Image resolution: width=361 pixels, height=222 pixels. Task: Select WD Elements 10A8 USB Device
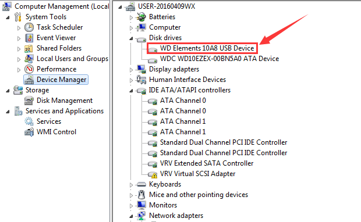pos(207,48)
